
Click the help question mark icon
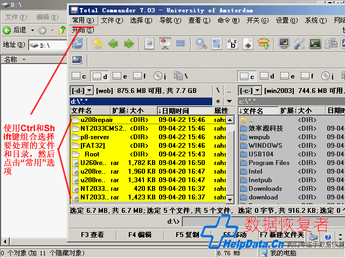coord(328,236)
